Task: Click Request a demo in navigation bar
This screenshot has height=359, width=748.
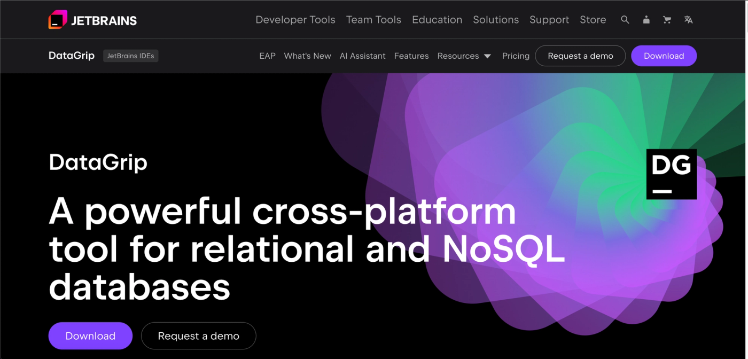Action: [580, 56]
